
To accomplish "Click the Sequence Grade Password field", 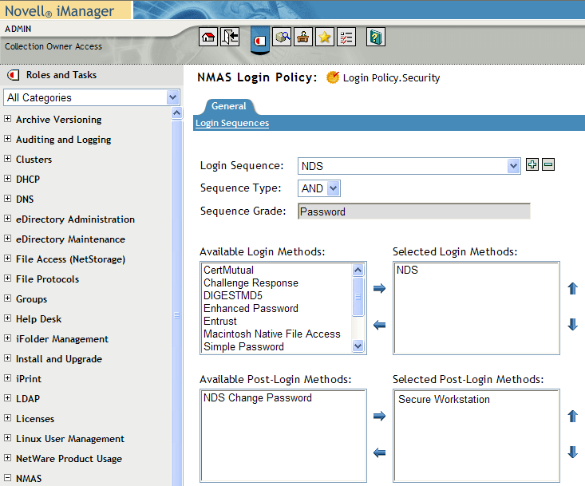I will click(x=414, y=211).
